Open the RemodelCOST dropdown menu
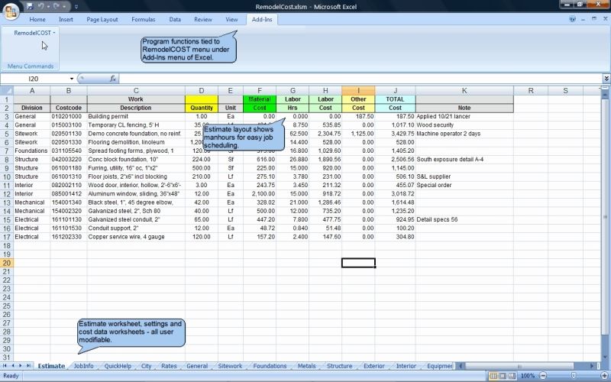 click(x=34, y=33)
